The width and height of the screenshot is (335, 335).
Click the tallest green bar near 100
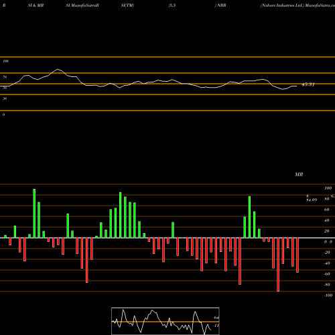[34, 214]
